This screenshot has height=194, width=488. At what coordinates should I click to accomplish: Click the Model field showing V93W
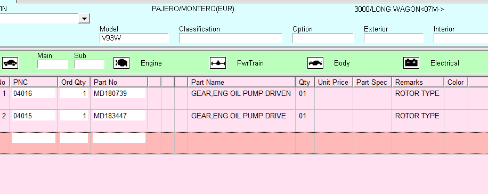click(134, 38)
